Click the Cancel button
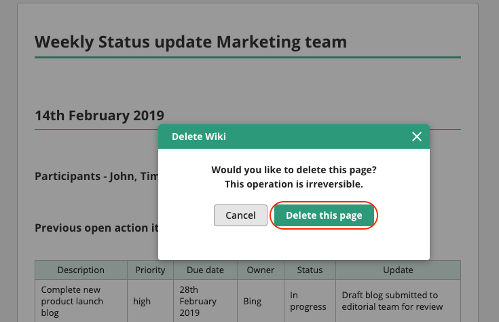 (240, 215)
